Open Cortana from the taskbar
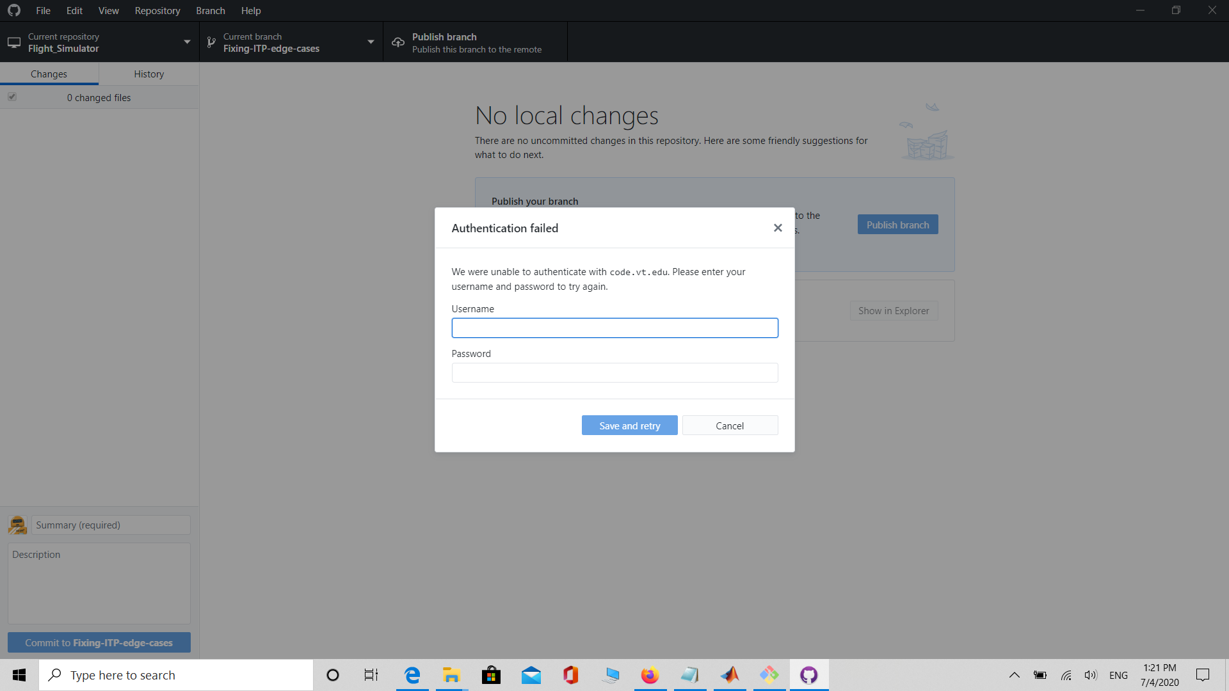 [x=333, y=675]
